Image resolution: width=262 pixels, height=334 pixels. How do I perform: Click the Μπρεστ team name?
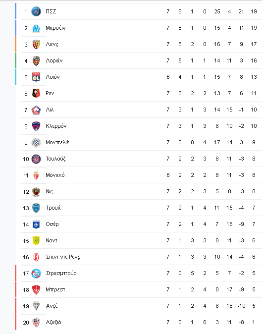[x=55, y=290]
